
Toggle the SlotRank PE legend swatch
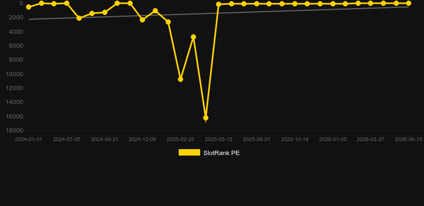click(189, 152)
